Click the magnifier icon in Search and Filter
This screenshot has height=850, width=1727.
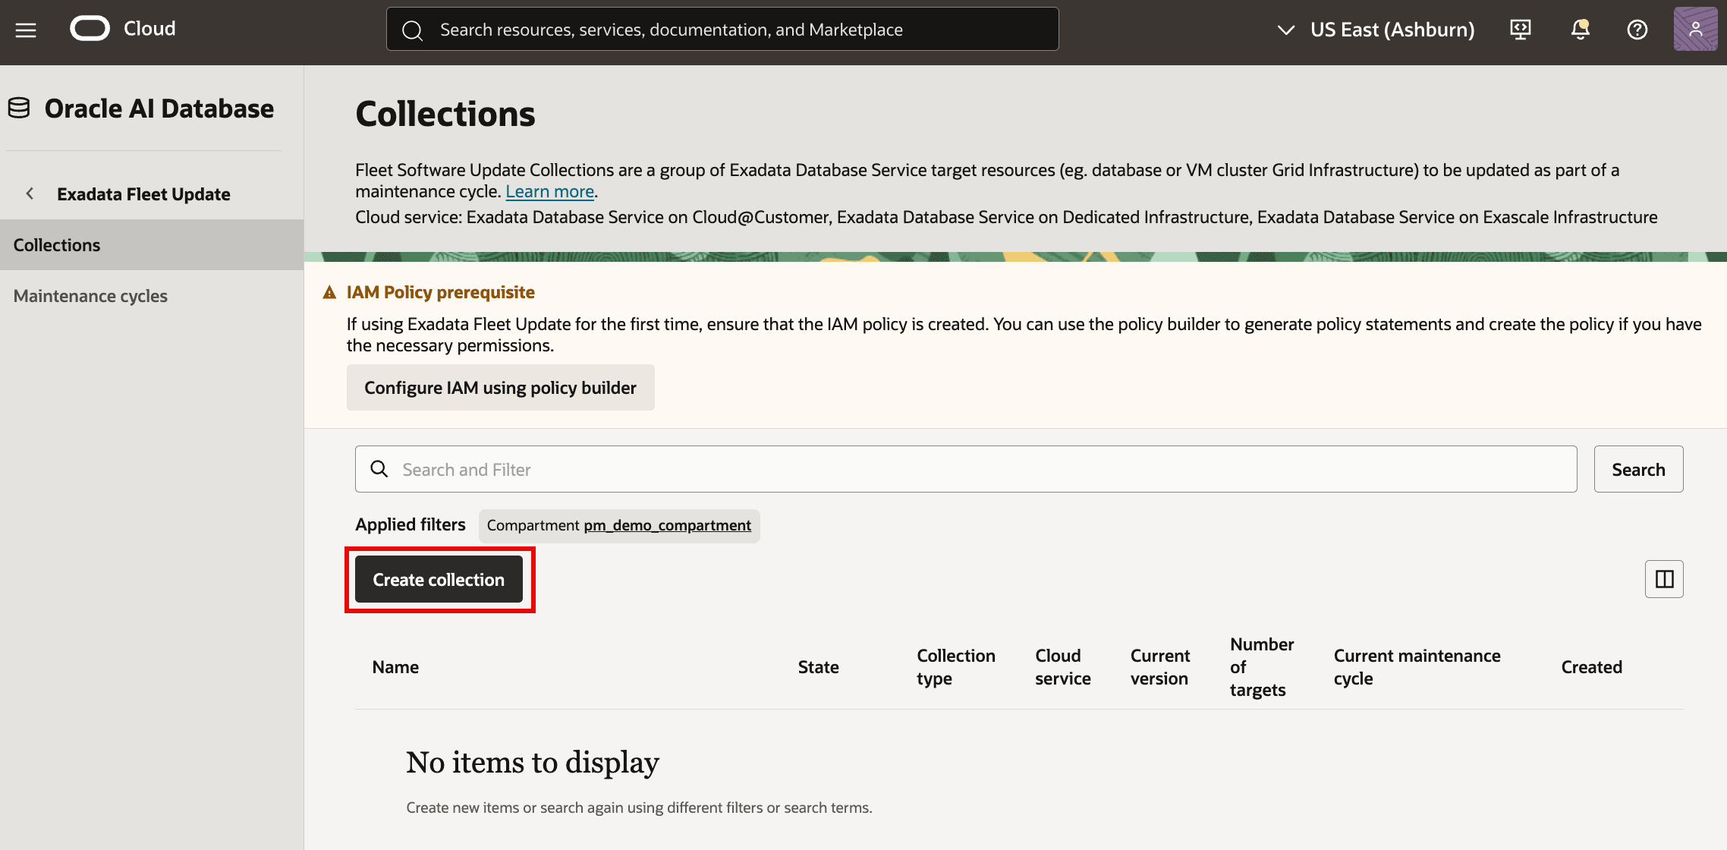[379, 469]
